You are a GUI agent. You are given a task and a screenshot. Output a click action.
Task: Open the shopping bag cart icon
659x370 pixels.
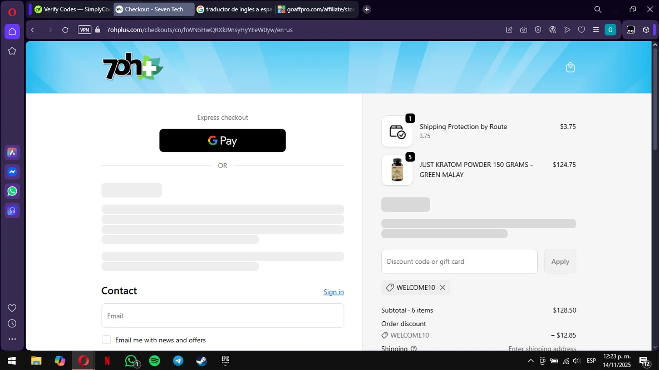570,67
